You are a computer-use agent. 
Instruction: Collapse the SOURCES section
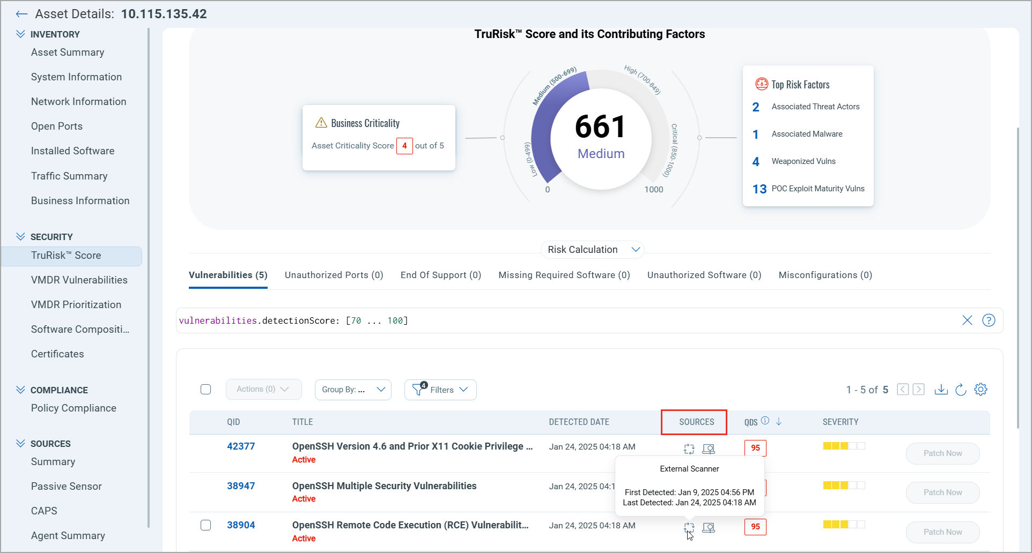coord(20,444)
